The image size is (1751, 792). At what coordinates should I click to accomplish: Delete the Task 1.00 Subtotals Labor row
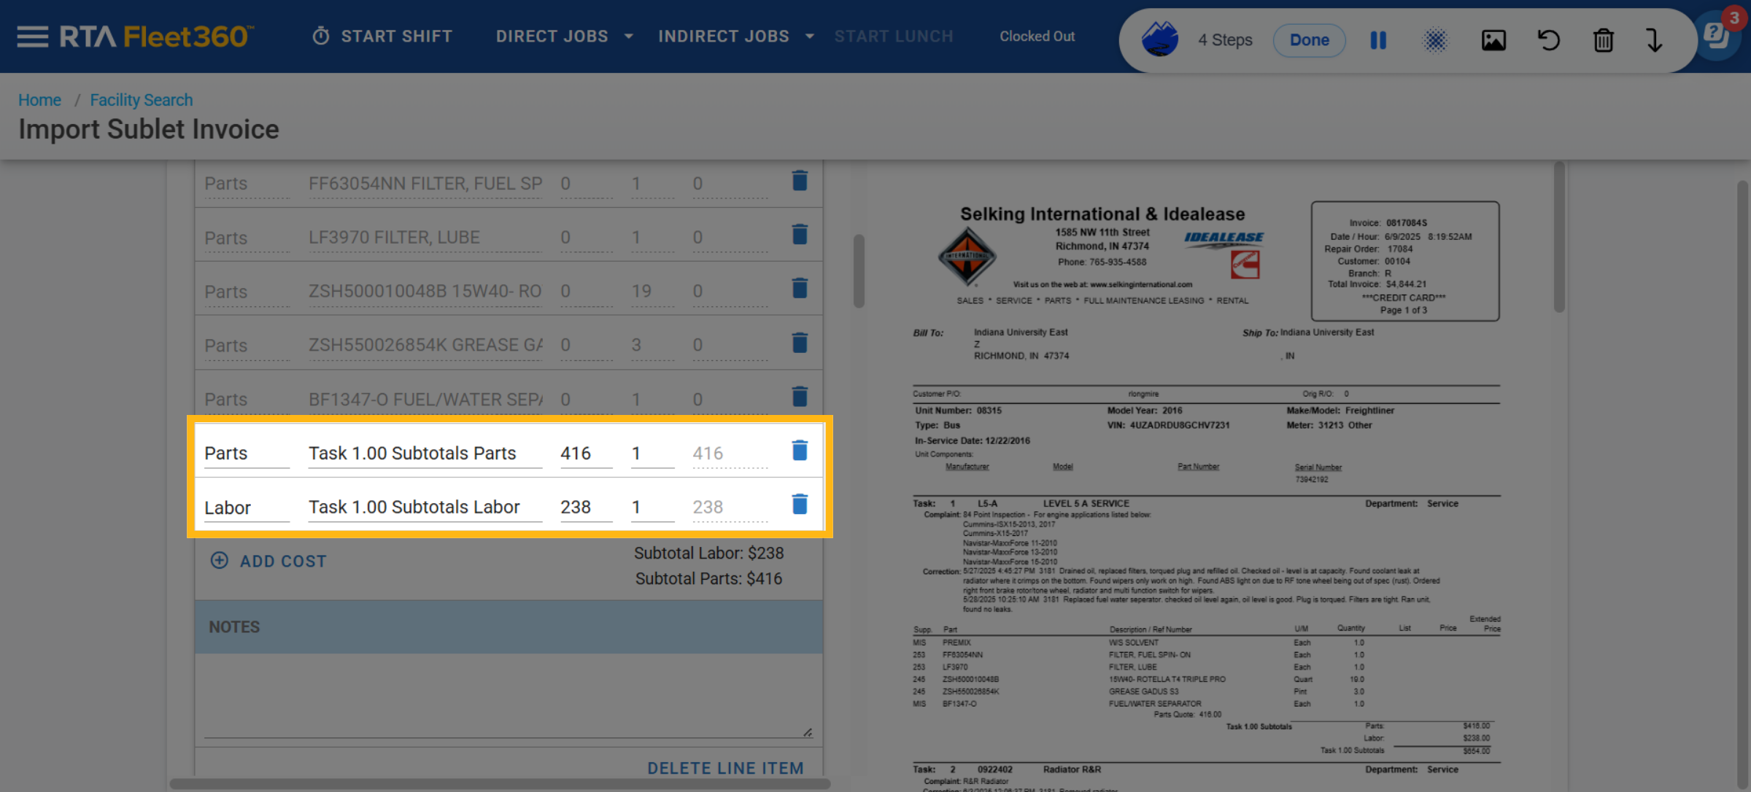pos(800,505)
